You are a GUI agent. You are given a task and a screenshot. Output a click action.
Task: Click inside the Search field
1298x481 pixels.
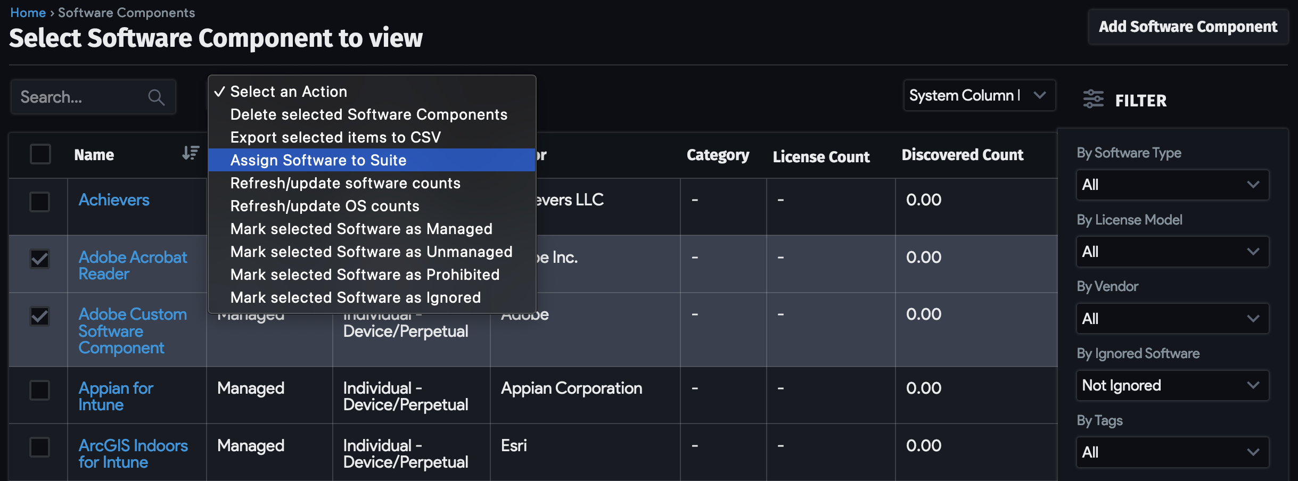pyautogui.click(x=80, y=97)
